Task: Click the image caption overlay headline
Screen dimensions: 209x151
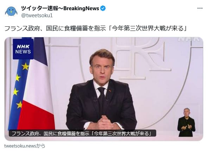Action: [82, 133]
